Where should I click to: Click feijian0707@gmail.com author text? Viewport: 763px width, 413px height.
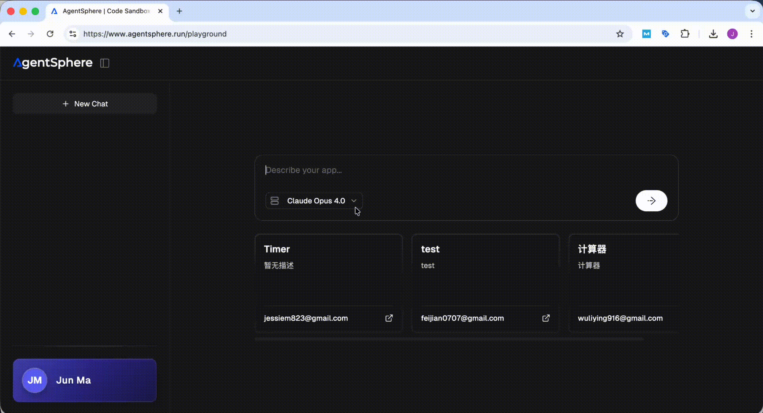pyautogui.click(x=463, y=318)
